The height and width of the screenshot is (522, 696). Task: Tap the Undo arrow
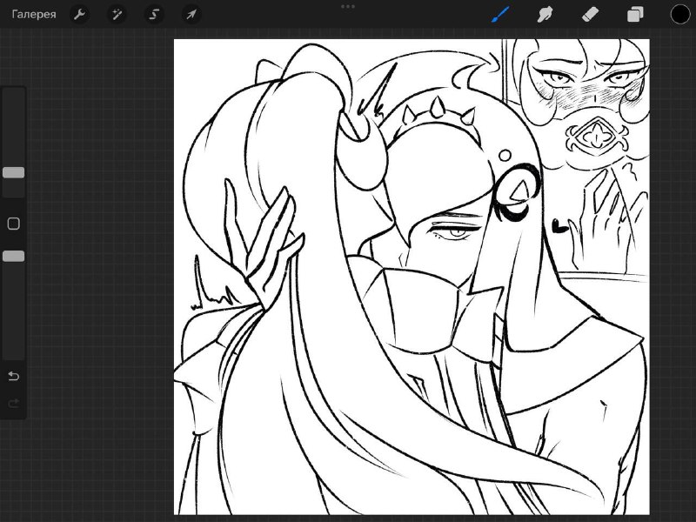[x=14, y=377]
